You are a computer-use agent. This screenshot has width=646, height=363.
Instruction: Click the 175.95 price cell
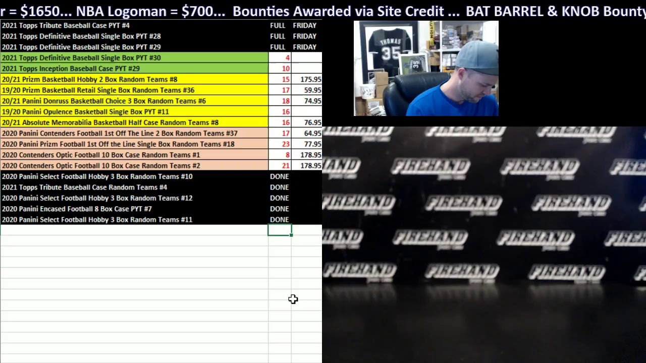(x=307, y=79)
